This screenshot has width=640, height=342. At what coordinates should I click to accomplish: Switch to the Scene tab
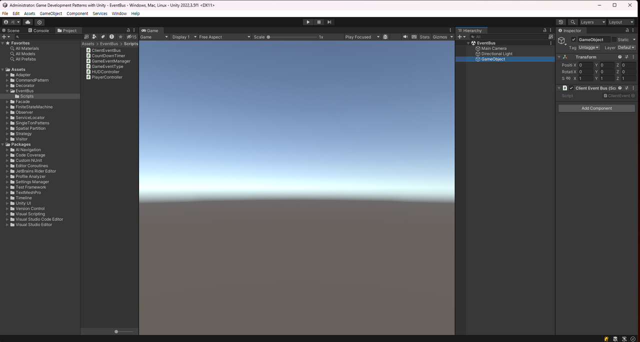[x=11, y=30]
